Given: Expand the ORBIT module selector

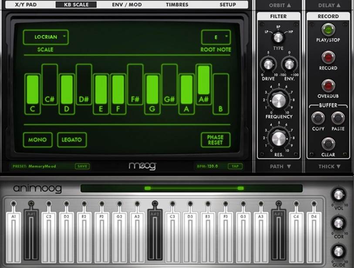Looking at the screenshot, I should [280, 5].
